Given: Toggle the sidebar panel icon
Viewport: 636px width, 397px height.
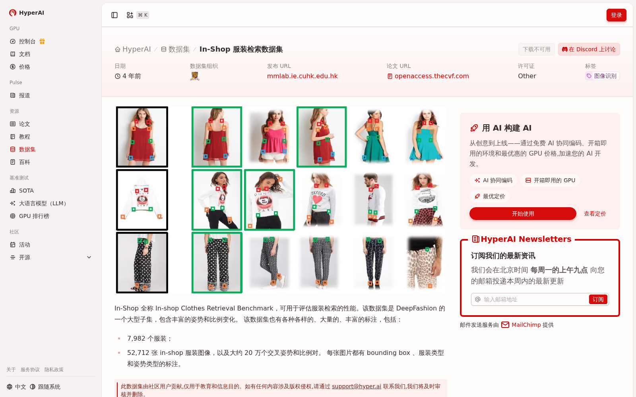Looking at the screenshot, I should (114, 15).
